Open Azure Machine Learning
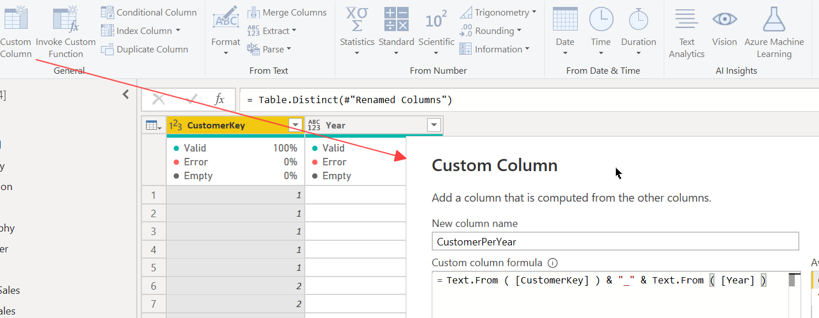This screenshot has height=318, width=819. click(x=774, y=32)
